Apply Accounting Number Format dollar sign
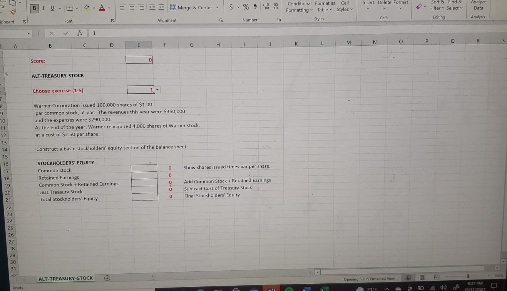This screenshot has width=507, height=291. (231, 7)
